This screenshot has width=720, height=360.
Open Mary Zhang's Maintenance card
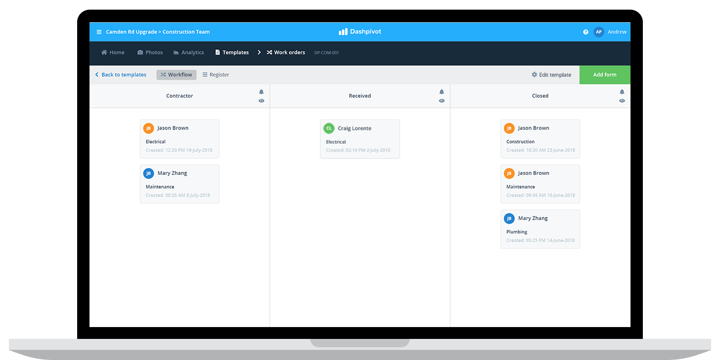179,184
